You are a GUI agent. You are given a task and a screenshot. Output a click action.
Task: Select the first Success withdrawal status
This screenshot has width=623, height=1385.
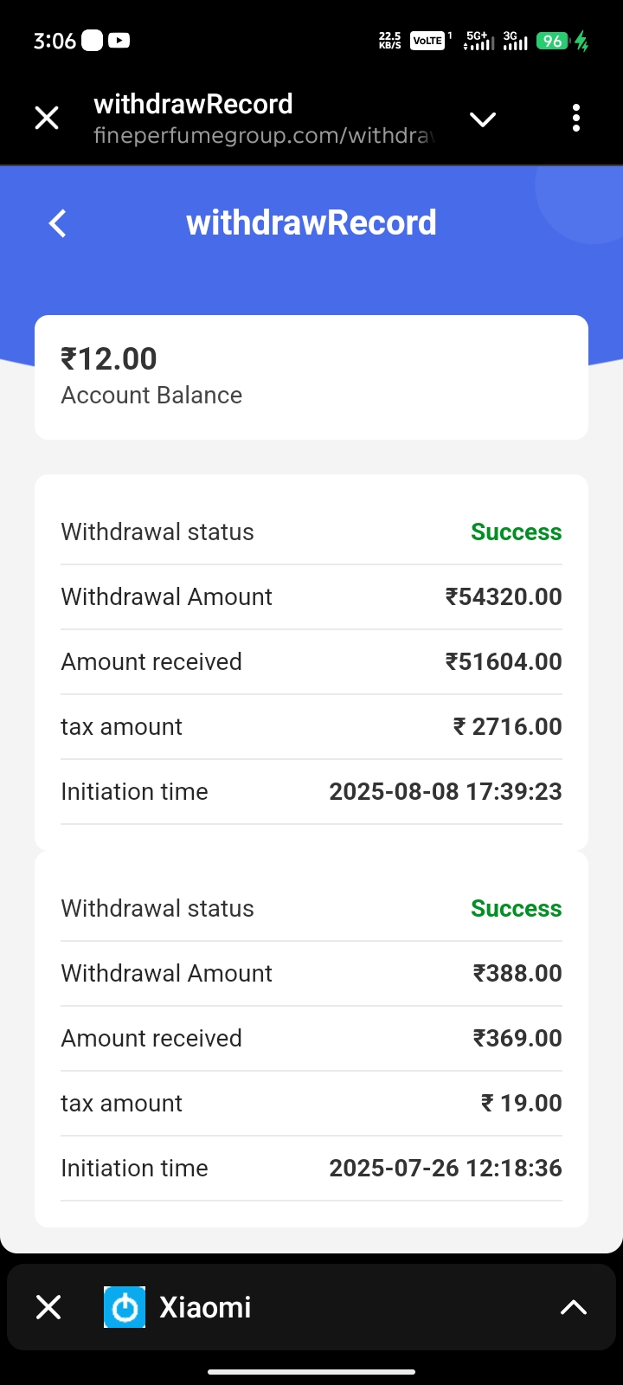516,531
